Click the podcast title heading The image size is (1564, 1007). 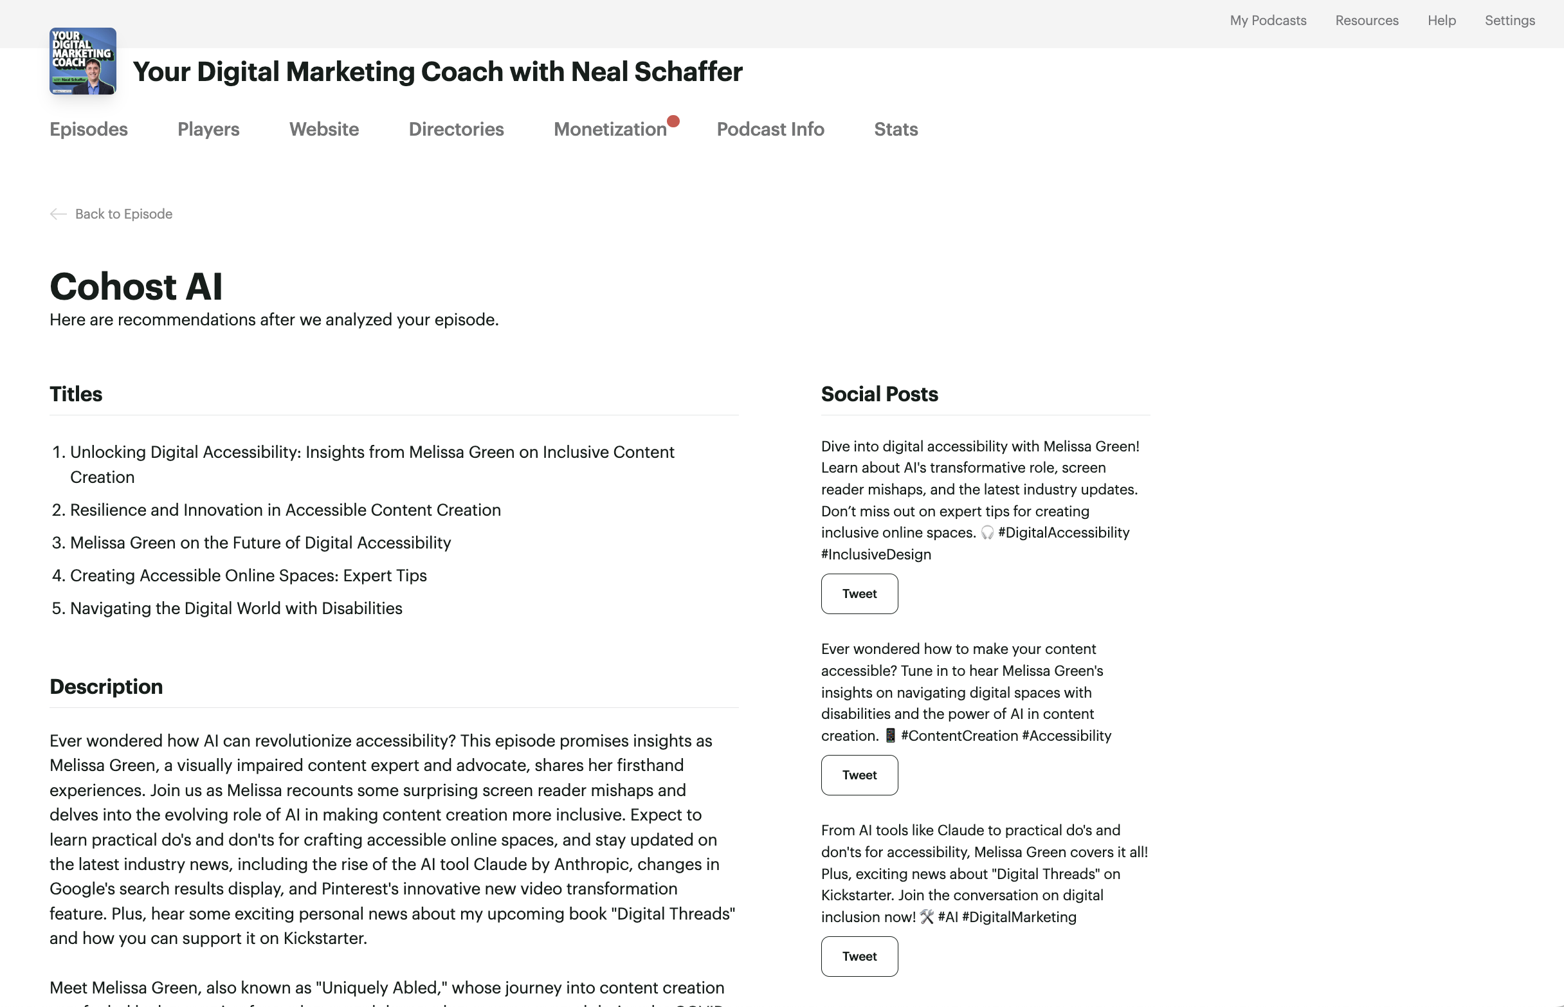437,71
